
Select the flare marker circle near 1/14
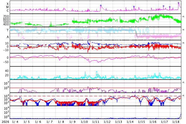tap(134, 7)
